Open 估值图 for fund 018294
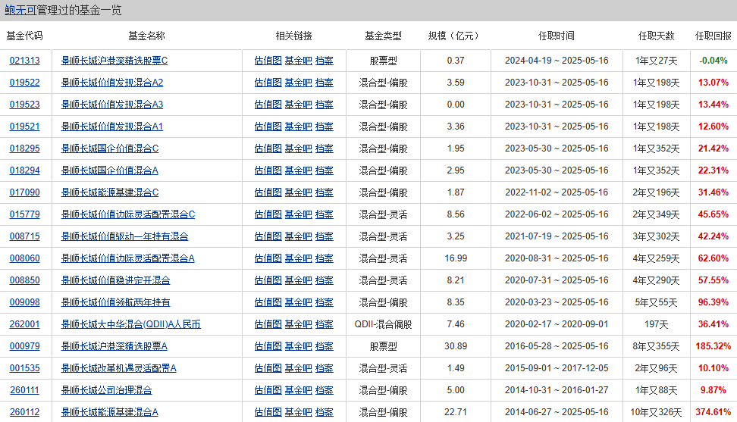The image size is (737, 422). click(x=268, y=170)
